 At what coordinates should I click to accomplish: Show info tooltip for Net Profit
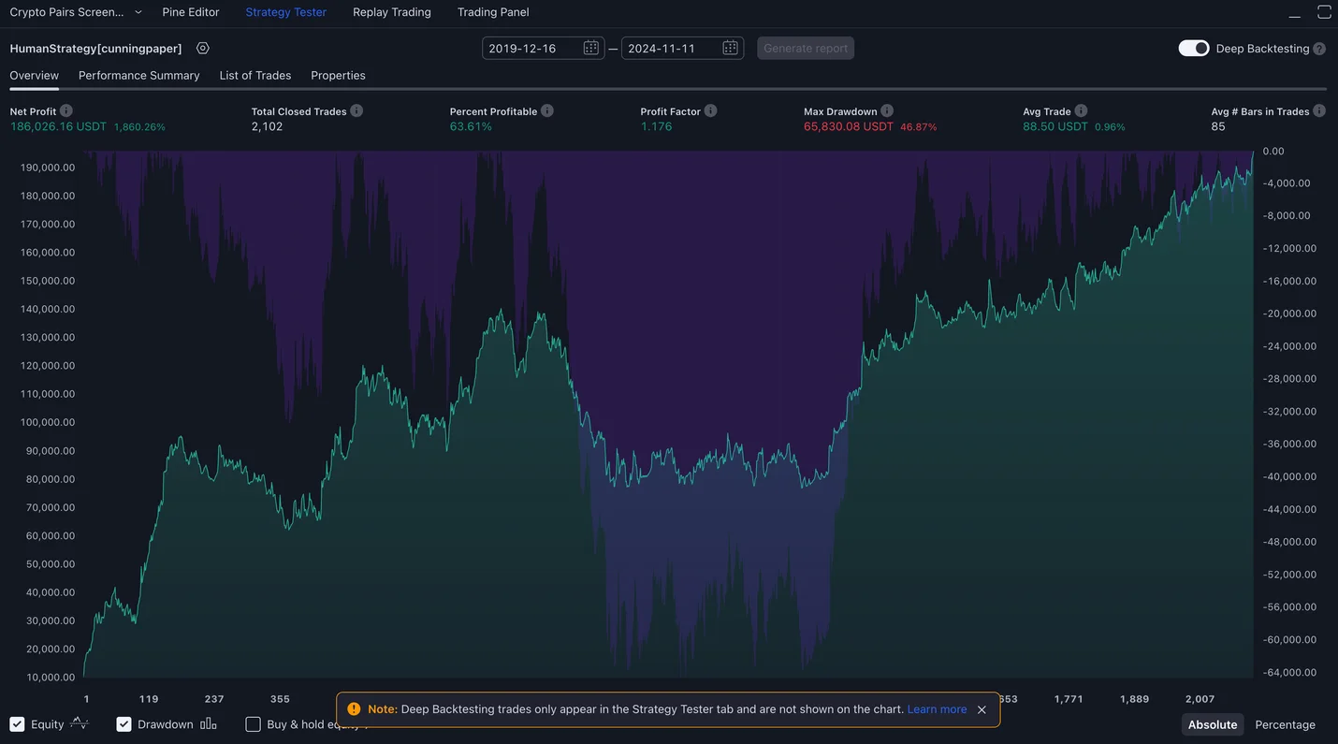click(66, 110)
